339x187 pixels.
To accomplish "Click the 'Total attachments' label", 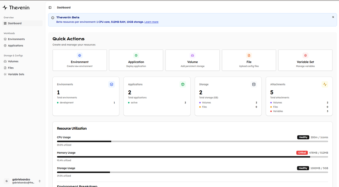I will pyautogui.click(x=279, y=98).
